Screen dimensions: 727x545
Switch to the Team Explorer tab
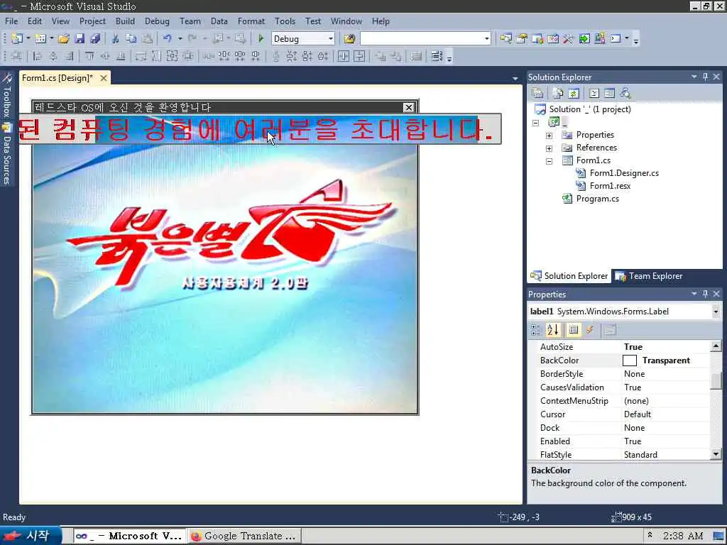pyautogui.click(x=650, y=276)
